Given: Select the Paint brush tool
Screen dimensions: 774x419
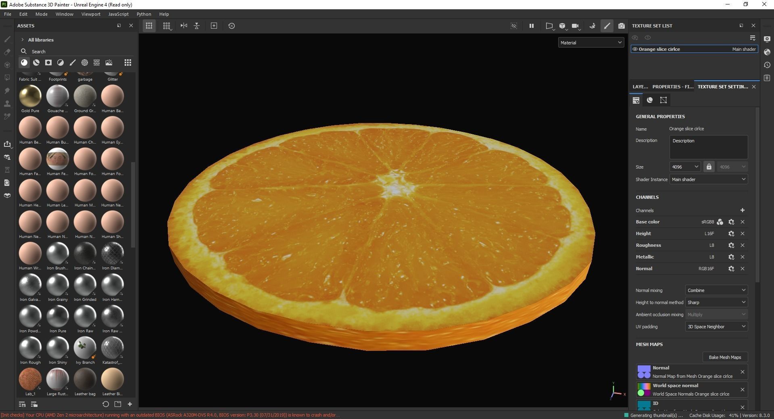Looking at the screenshot, I should [7, 39].
